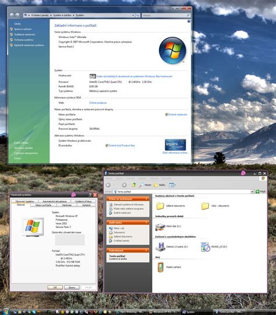Switch to Upřesnit tab in system properties
Screen dimensions: 276x315
[x=86, y=205]
